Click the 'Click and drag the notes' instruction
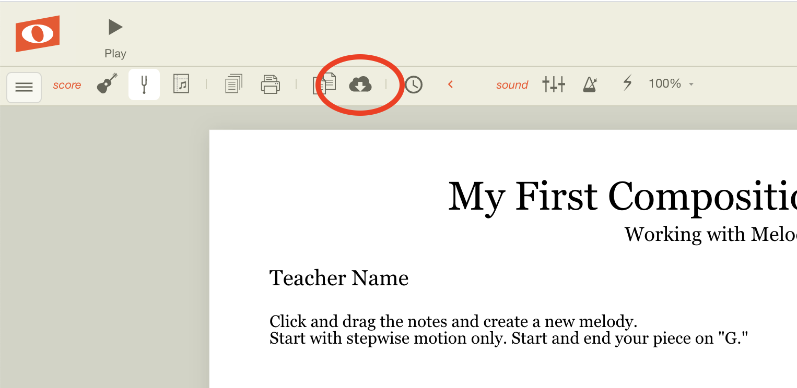The image size is (797, 388). (453, 321)
